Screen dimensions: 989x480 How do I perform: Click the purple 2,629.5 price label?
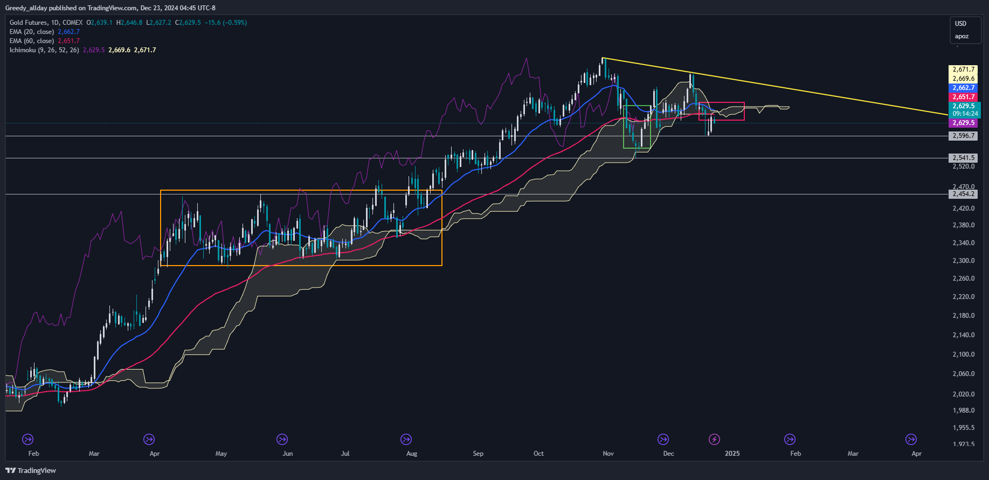point(963,123)
